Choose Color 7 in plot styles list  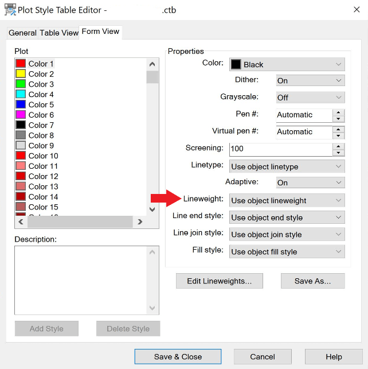coord(41,125)
